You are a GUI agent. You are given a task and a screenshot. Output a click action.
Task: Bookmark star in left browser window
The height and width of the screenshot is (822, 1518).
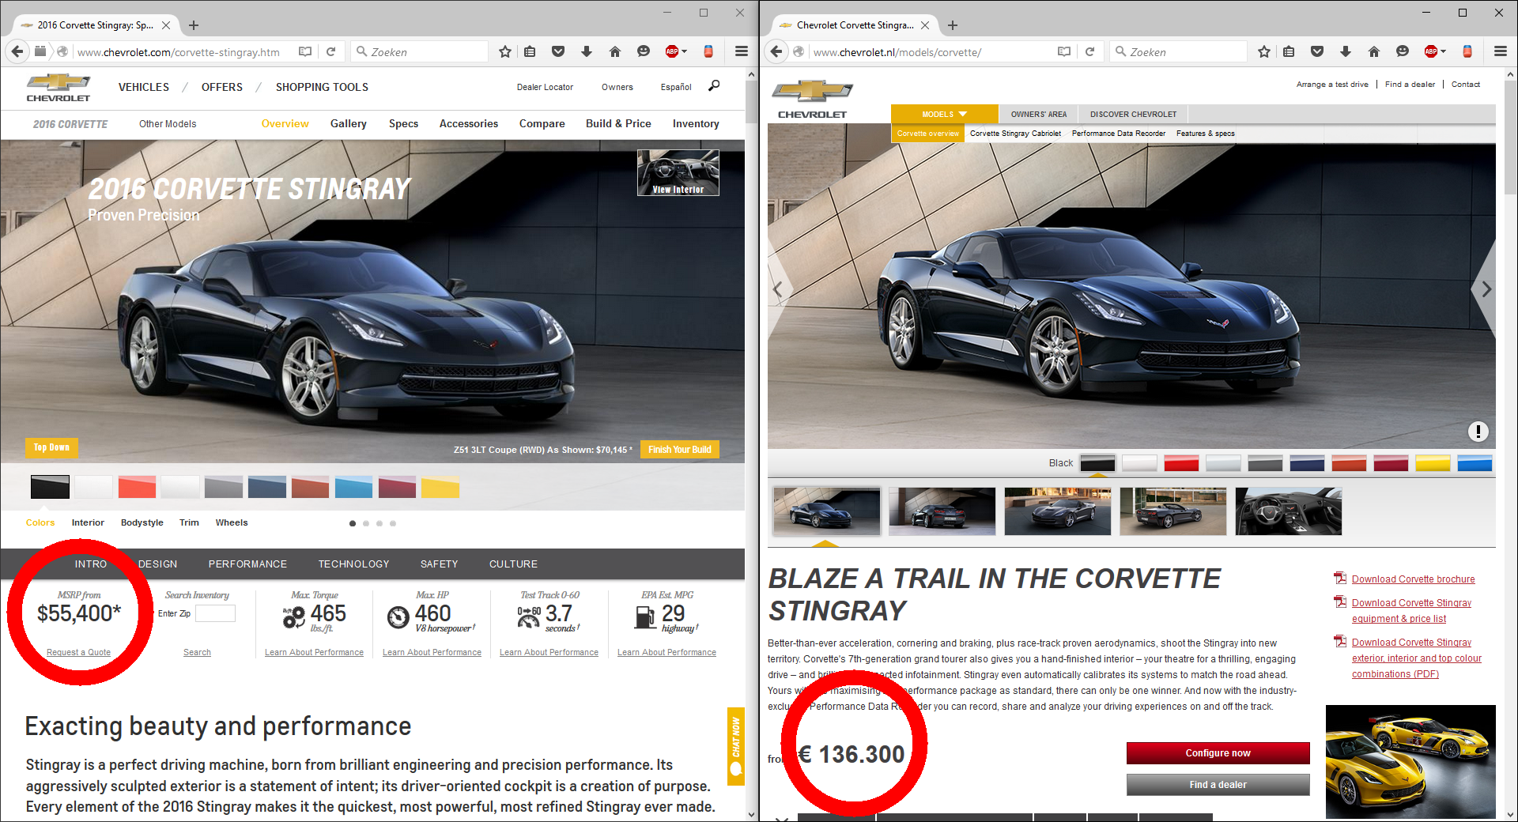pos(505,51)
